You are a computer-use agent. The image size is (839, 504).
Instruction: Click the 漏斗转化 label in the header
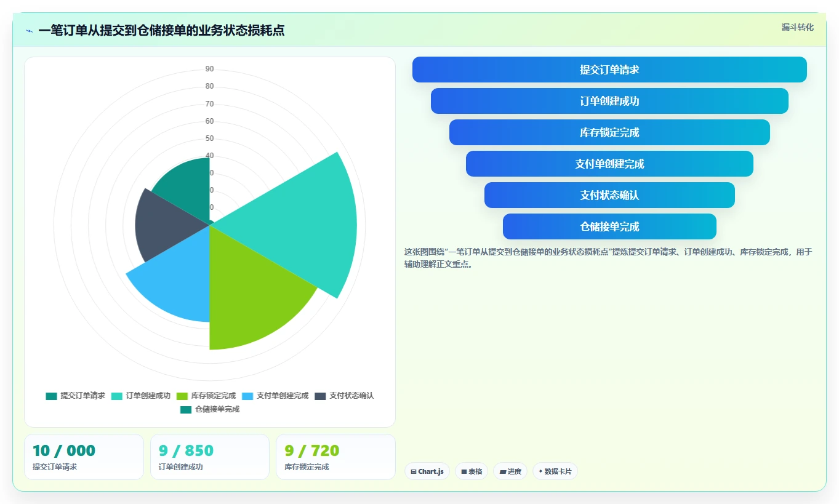click(x=798, y=27)
